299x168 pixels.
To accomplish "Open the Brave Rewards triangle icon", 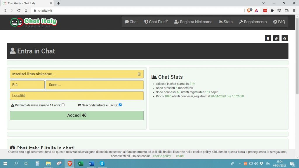I will [x=256, y=10].
